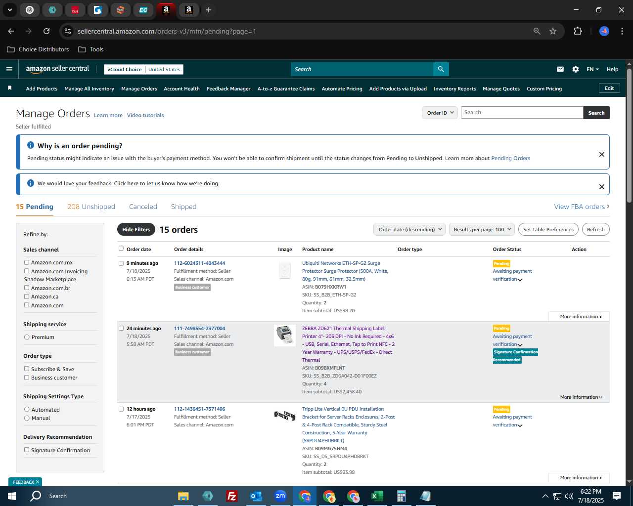633x506 pixels.
Task: Open Excel from the taskbar
Action: tap(377, 496)
